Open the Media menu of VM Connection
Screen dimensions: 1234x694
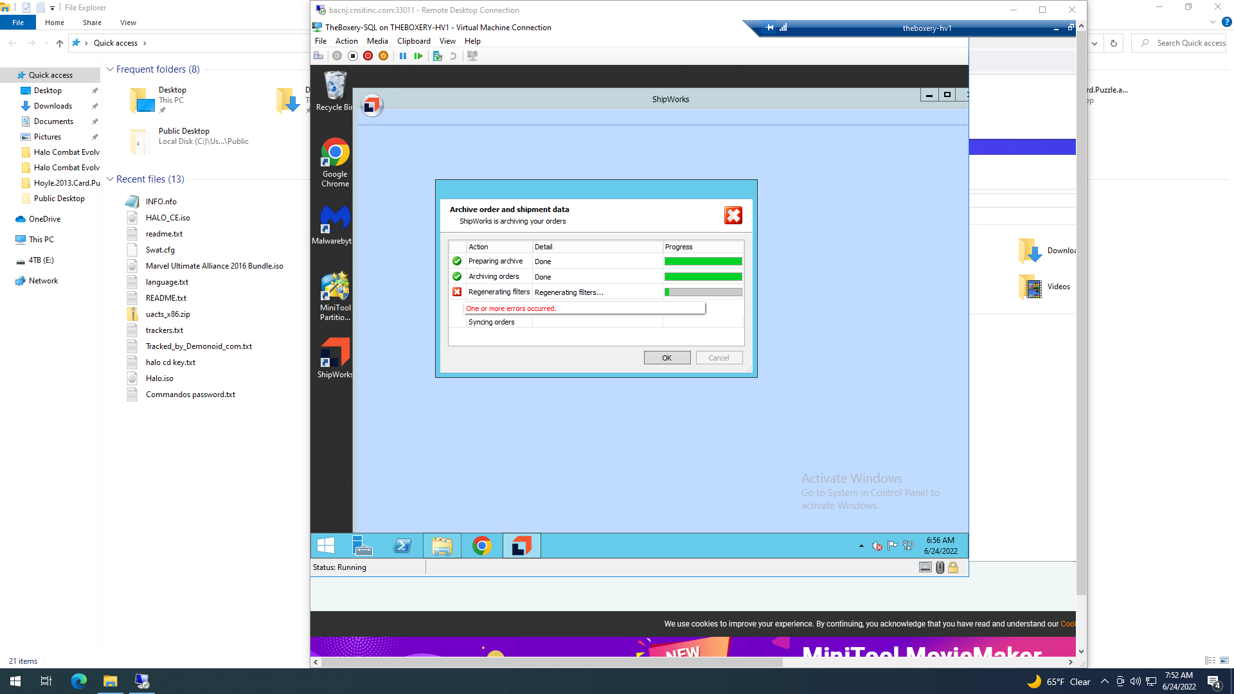coord(377,41)
